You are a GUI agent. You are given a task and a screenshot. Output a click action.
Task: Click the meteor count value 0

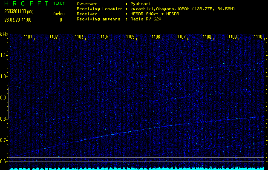[x=61, y=20]
